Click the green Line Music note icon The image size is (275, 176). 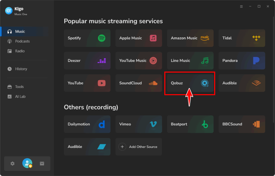click(205, 61)
